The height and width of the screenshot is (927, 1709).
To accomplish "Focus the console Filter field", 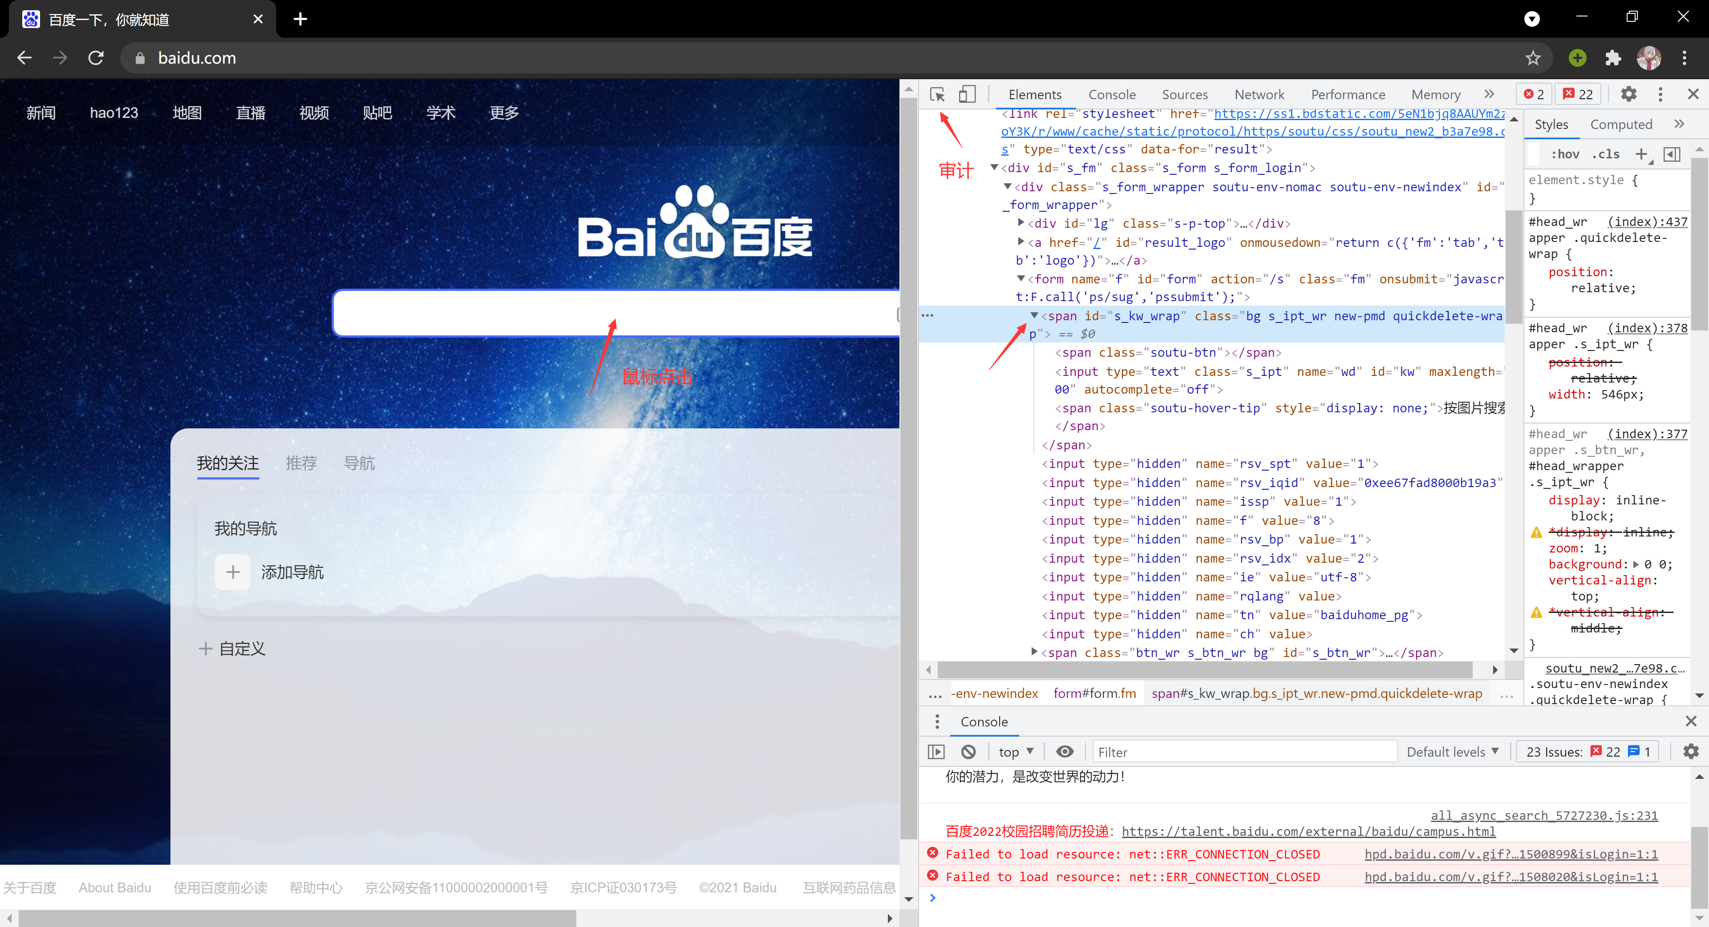I will 1245,752.
